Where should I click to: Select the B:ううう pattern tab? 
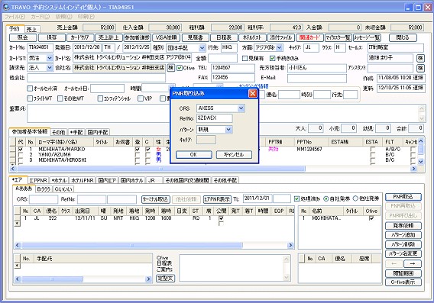point(44,189)
